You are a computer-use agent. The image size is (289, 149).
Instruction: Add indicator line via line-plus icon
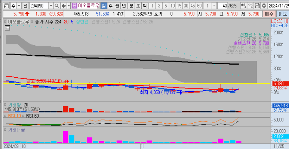[x=250, y=6]
